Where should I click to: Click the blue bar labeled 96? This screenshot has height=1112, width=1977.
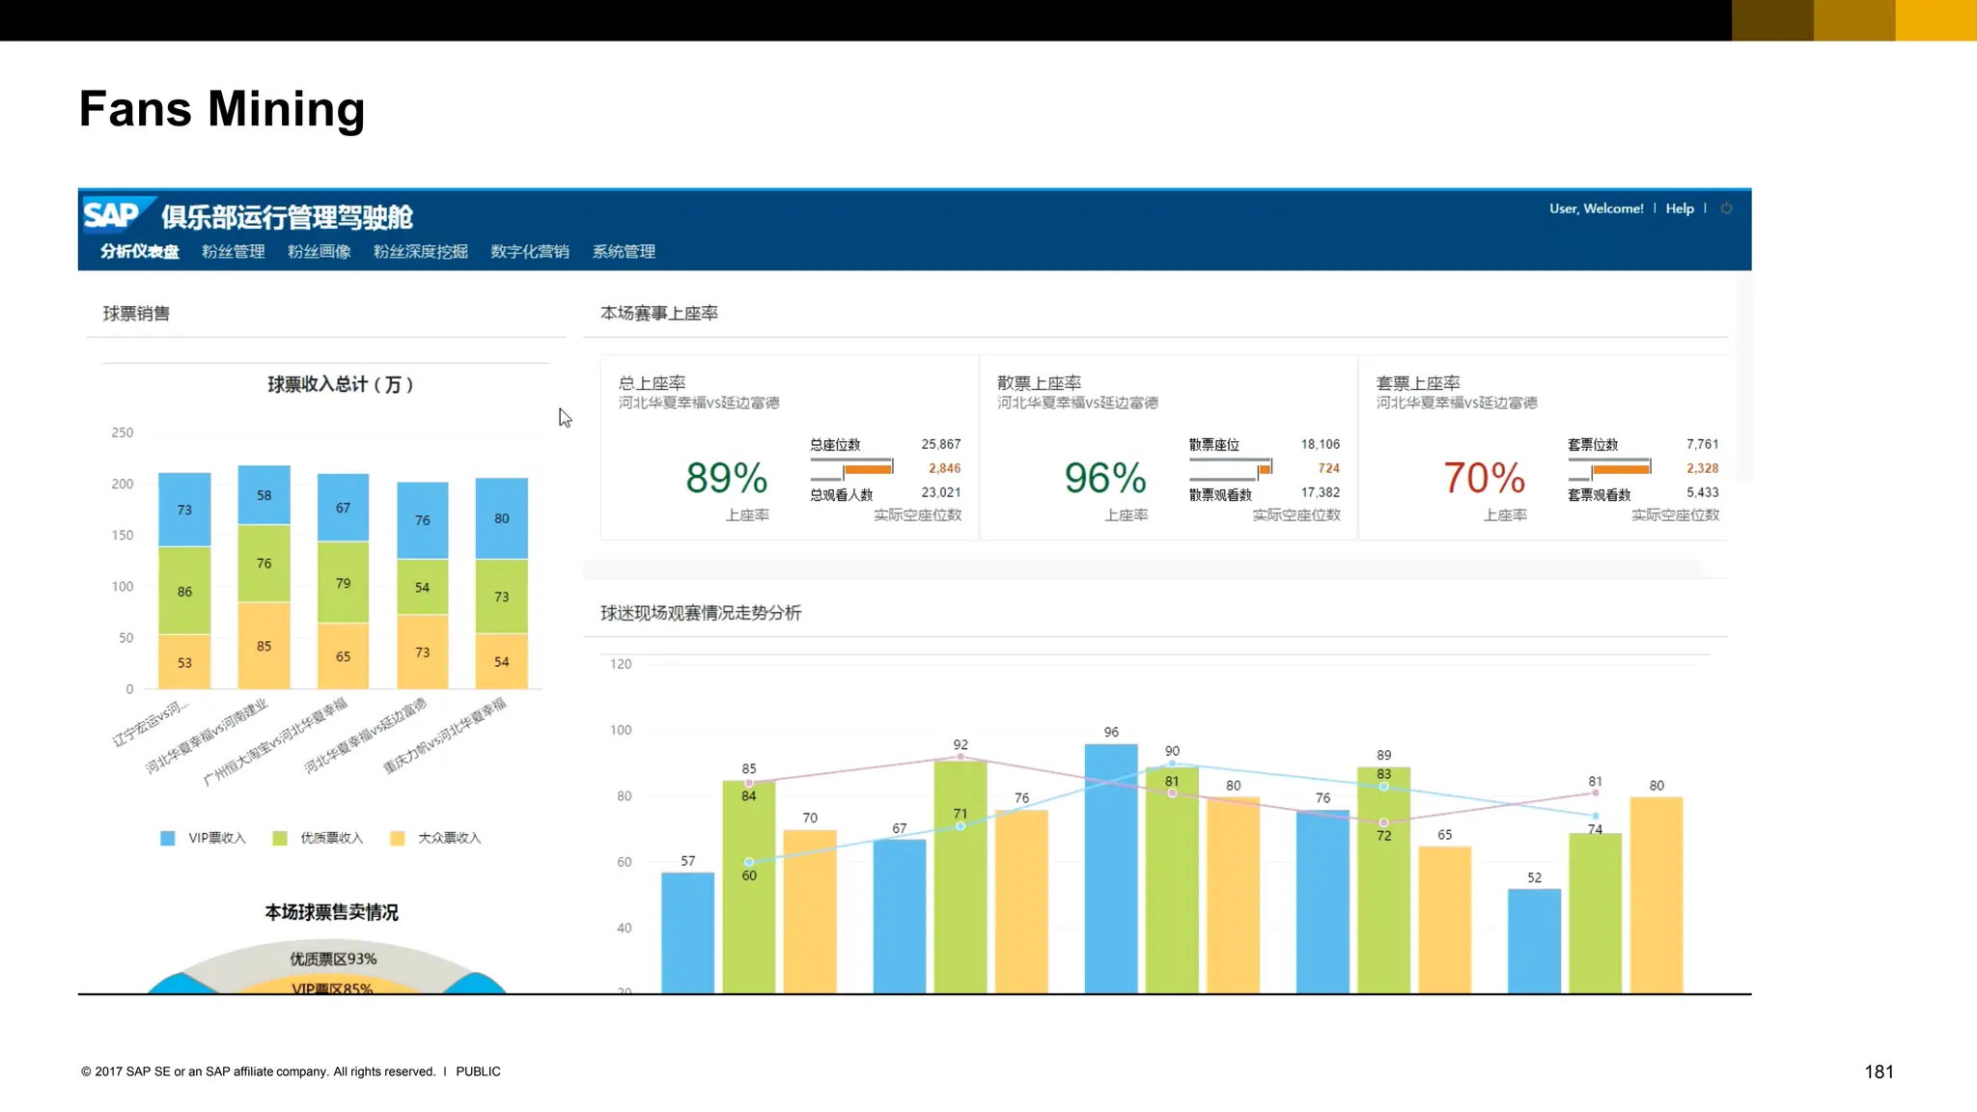click(1111, 867)
